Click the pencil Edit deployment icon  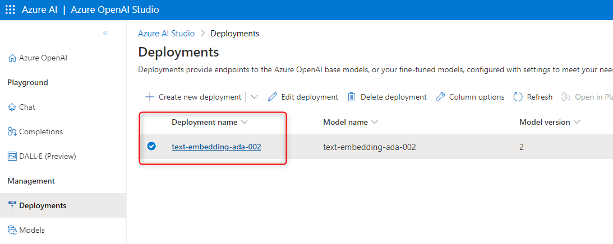pos(272,97)
